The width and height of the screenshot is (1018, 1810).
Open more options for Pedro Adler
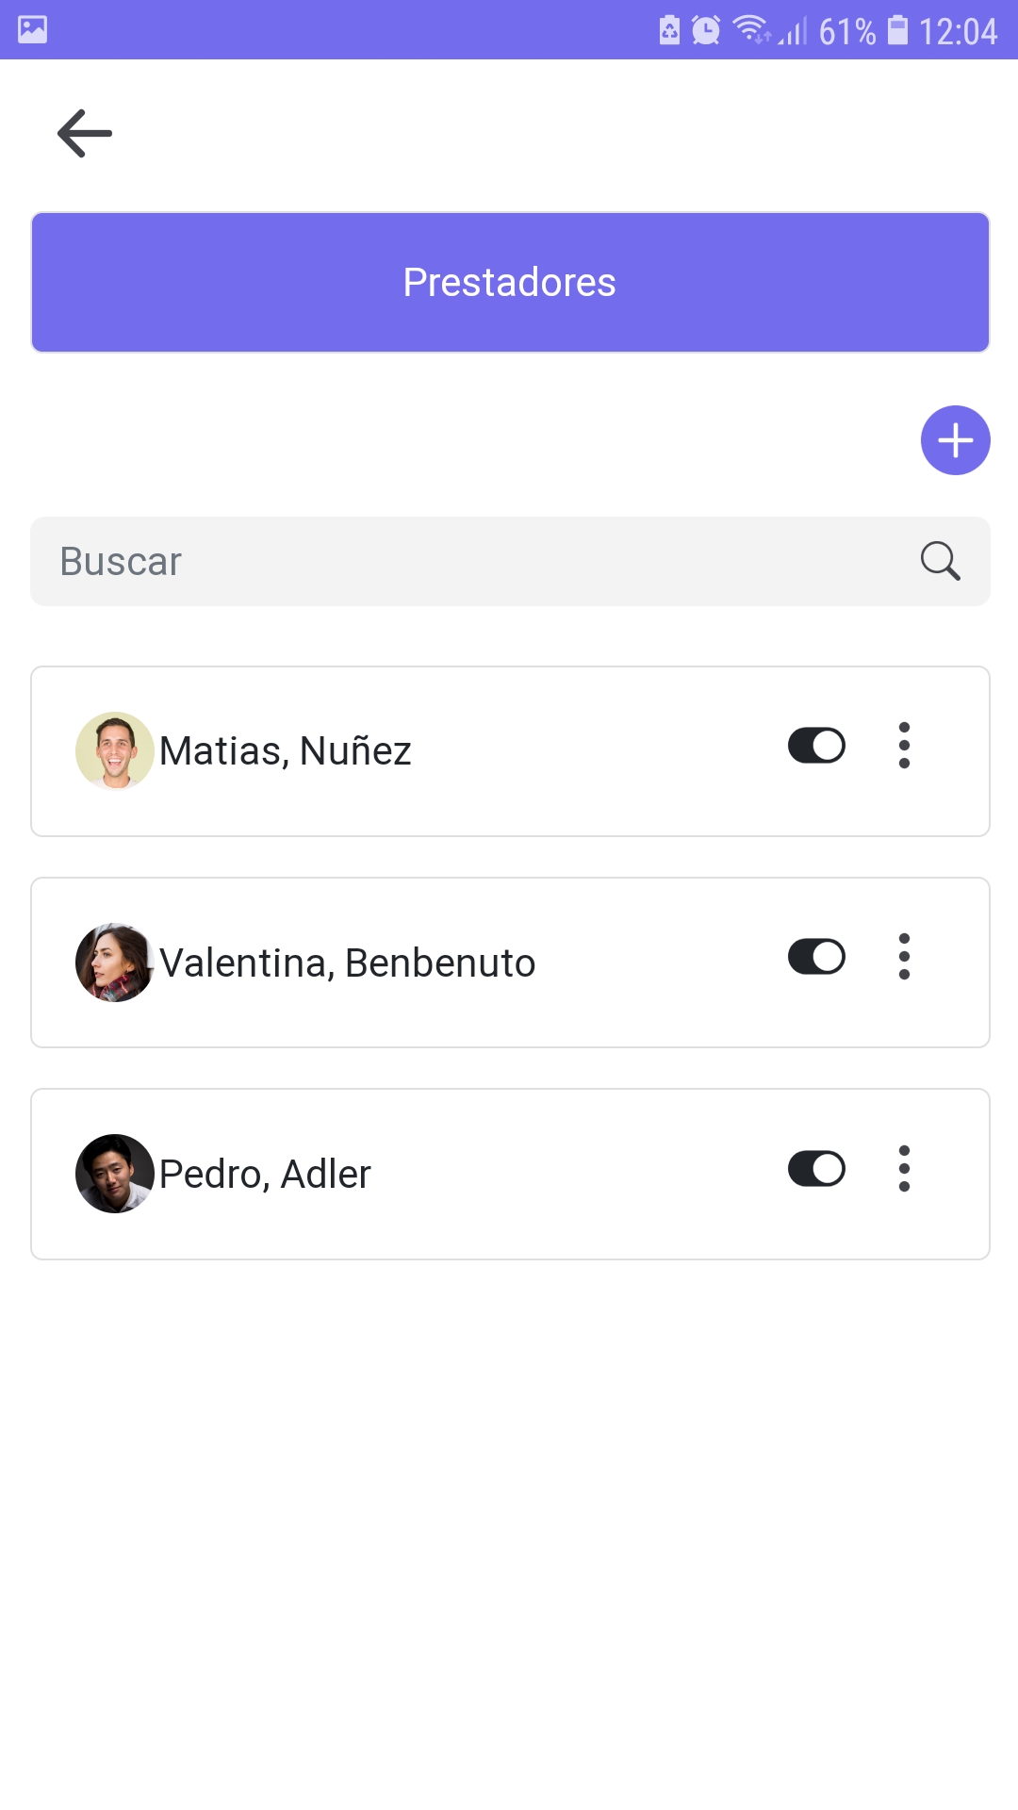[x=904, y=1169]
